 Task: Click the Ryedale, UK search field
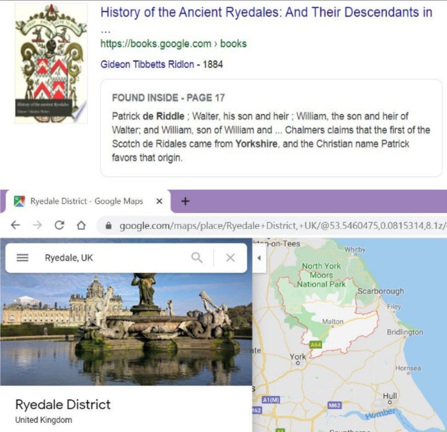(114, 258)
